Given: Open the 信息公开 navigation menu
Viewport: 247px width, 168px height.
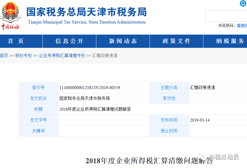Looking at the screenshot, I should tap(69, 41).
